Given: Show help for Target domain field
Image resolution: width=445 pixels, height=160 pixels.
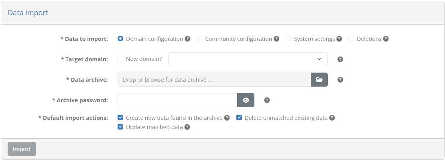Looking at the screenshot, I should pyautogui.click(x=340, y=59).
